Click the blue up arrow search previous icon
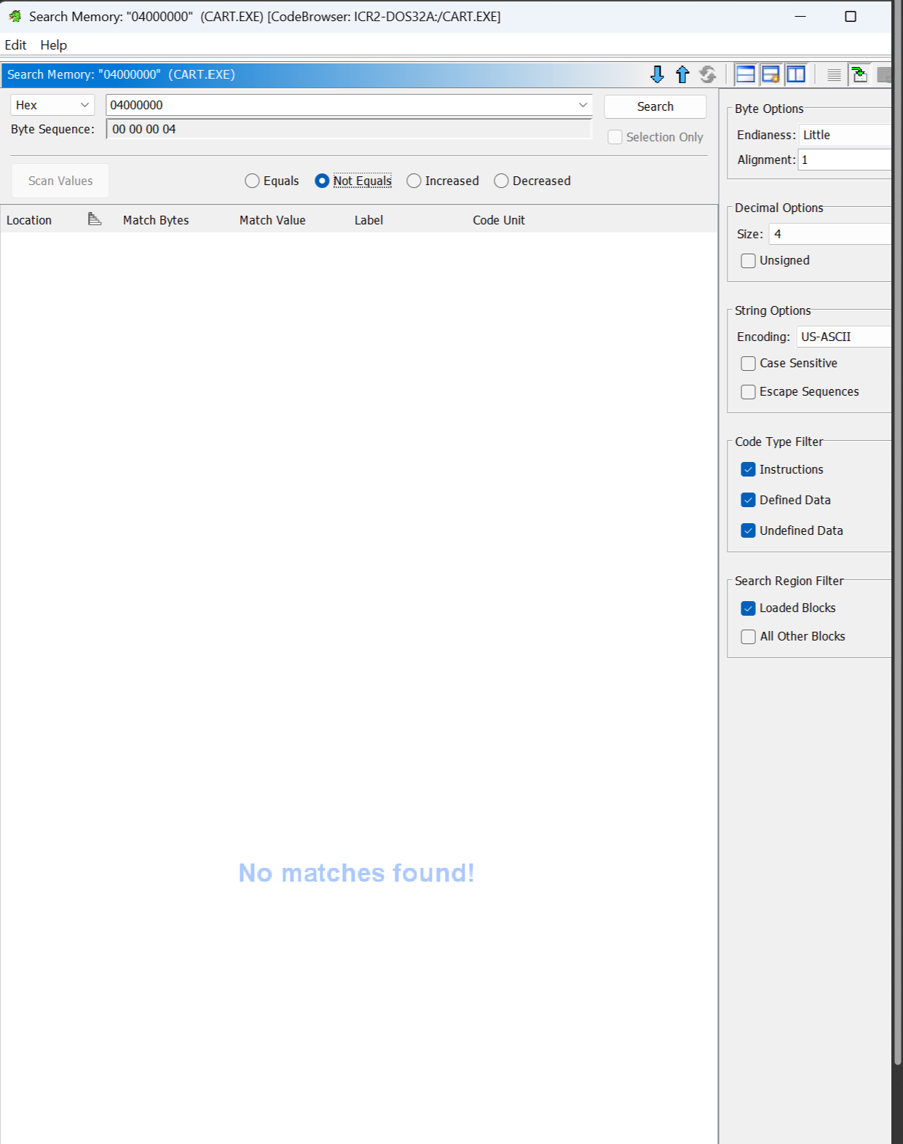Screen dimensions: 903x1144 pyautogui.click(x=682, y=74)
